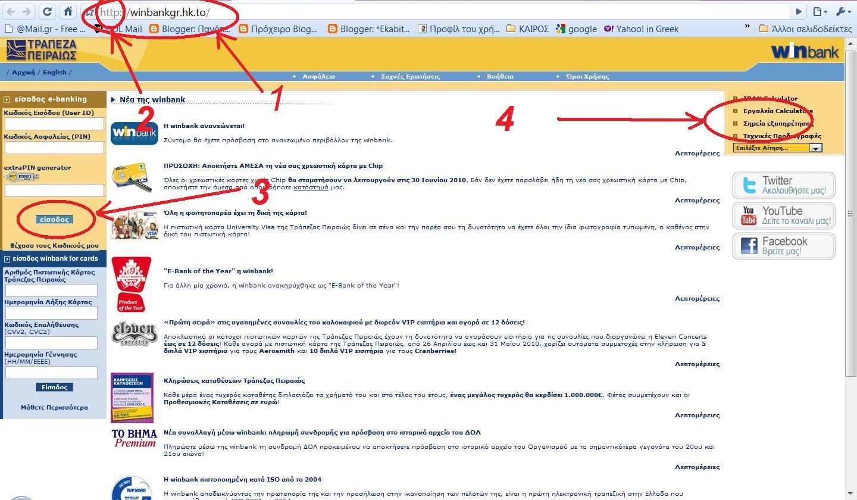Open the Ασφάλεια menu item

[318, 76]
